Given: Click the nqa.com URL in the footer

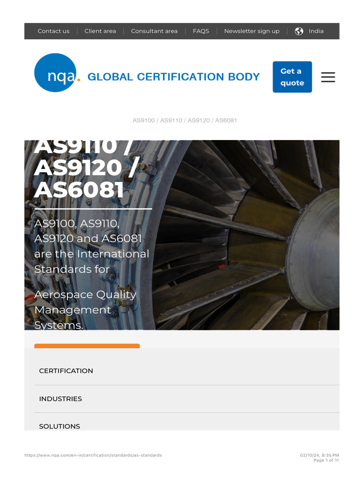Looking at the screenshot, I should (x=93, y=455).
